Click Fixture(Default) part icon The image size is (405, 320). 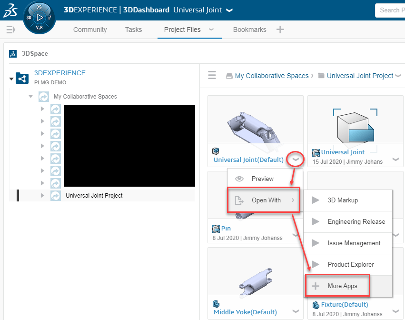(316, 305)
